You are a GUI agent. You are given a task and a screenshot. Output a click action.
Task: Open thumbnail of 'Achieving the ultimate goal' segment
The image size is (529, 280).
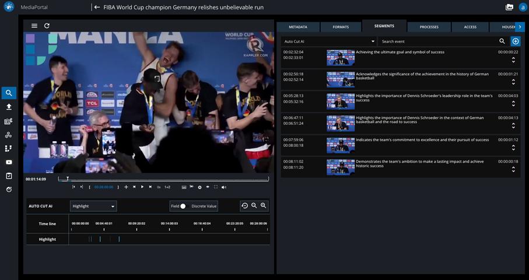[x=341, y=58]
